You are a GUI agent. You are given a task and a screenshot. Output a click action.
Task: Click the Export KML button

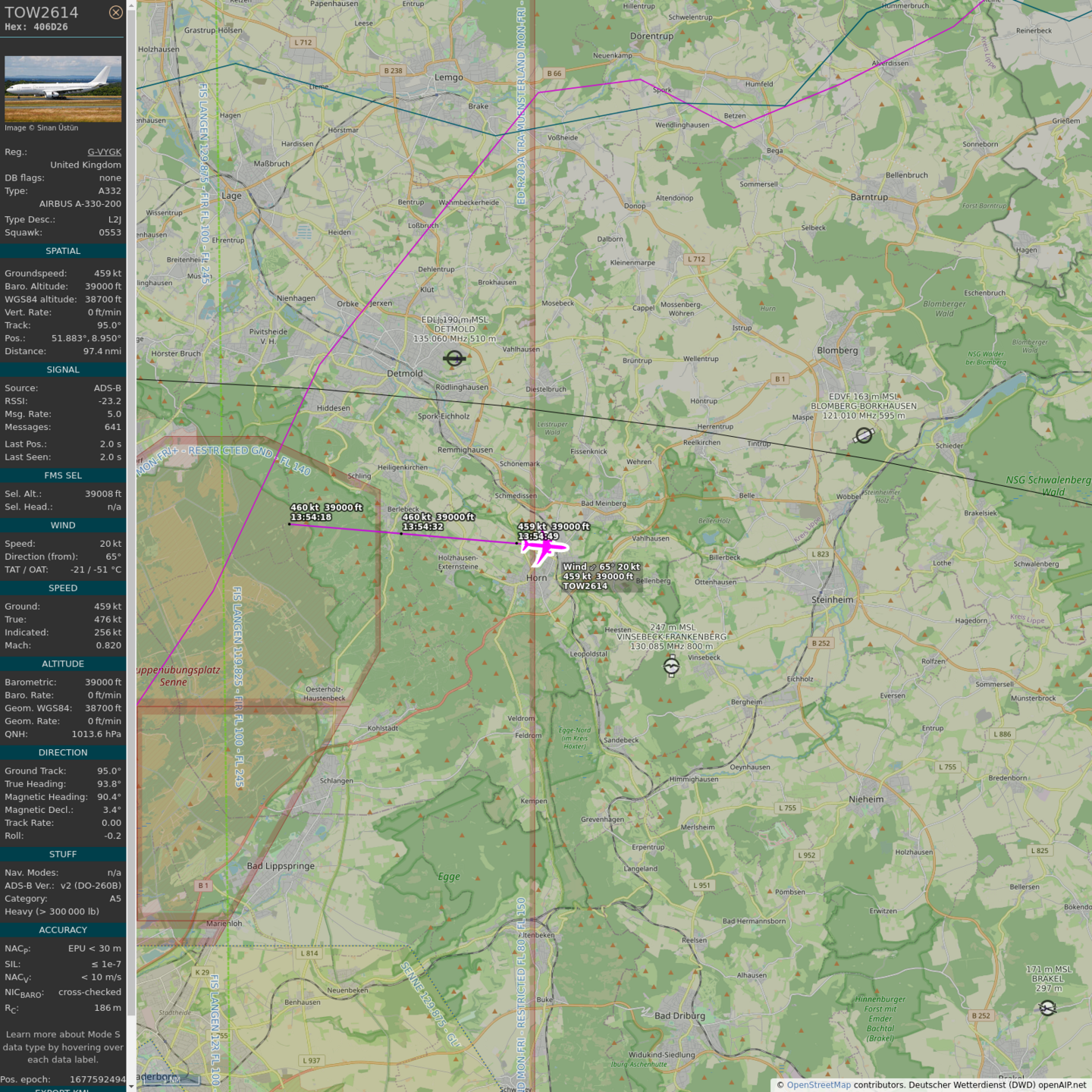click(x=63, y=1090)
